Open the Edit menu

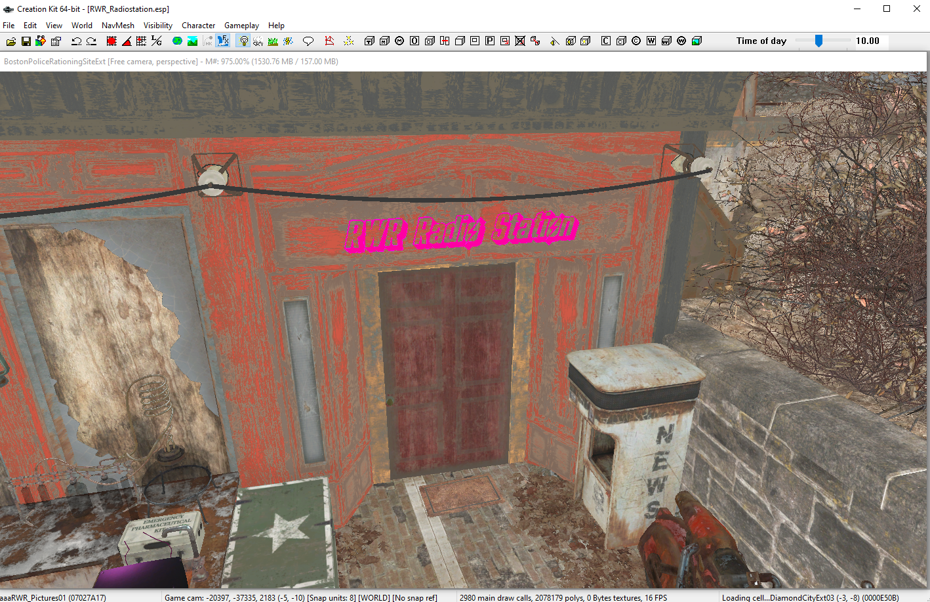(x=30, y=26)
